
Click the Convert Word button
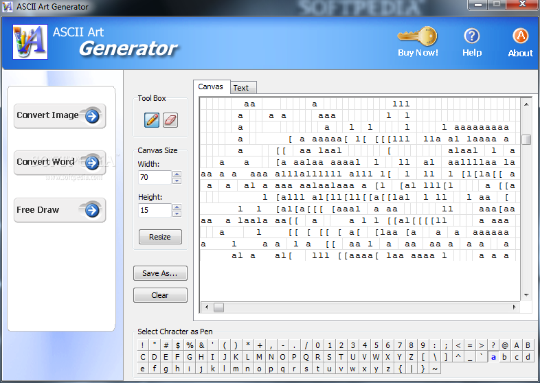tap(60, 163)
